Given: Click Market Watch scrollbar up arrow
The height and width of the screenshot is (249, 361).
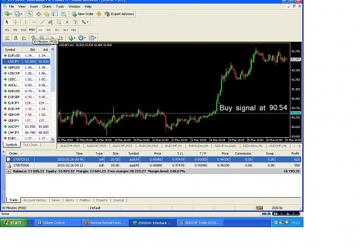Looking at the screenshot, I should [53, 50].
